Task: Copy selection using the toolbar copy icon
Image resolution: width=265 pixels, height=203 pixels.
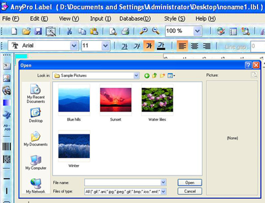Action: pyautogui.click(x=82, y=31)
